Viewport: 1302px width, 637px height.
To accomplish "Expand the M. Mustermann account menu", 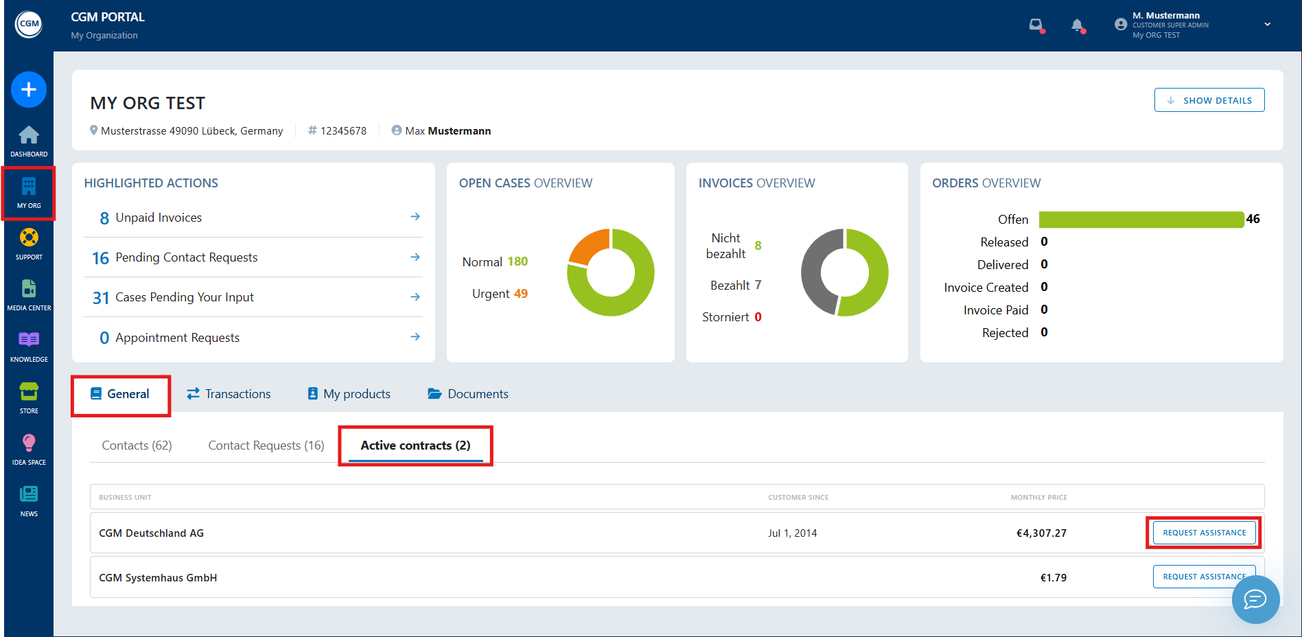I will 1268,25.
